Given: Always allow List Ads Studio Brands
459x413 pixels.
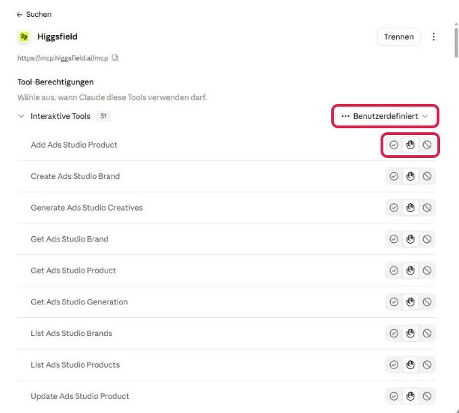Looking at the screenshot, I should pyautogui.click(x=393, y=333).
